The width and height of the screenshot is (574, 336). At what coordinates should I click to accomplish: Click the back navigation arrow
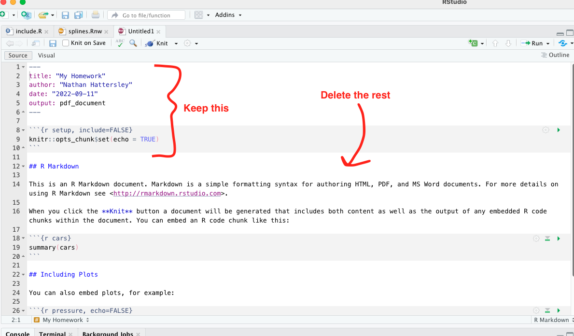coord(10,43)
